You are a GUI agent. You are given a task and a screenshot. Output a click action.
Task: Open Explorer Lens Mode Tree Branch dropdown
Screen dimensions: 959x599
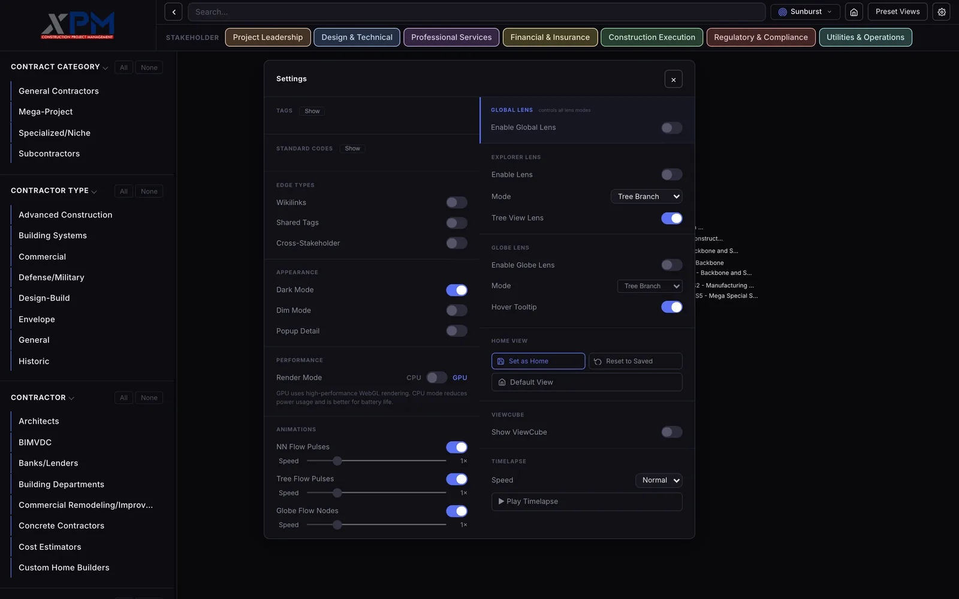[x=646, y=196]
